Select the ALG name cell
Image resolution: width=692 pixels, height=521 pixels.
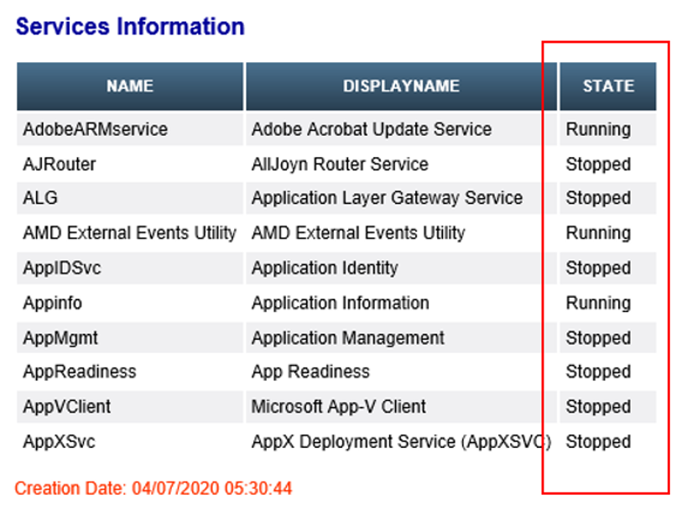point(130,198)
